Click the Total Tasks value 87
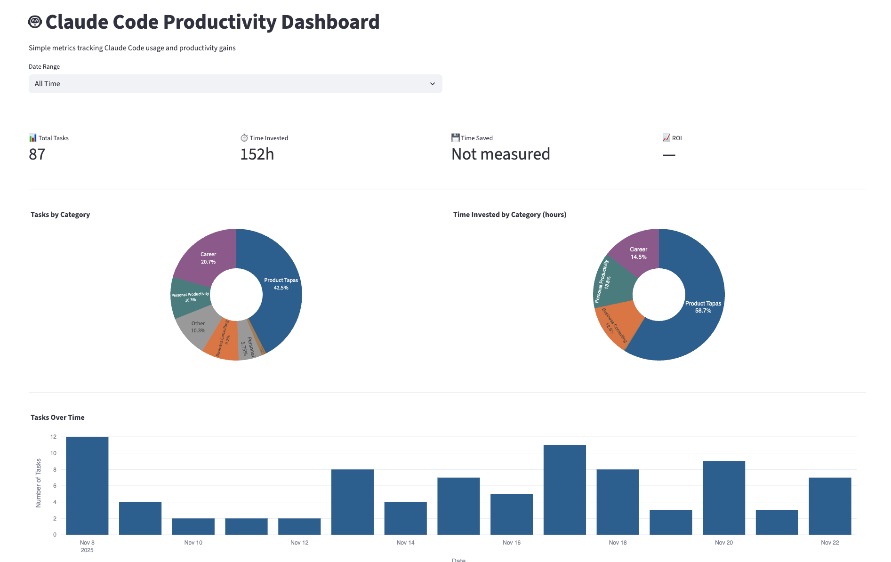 pos(37,154)
